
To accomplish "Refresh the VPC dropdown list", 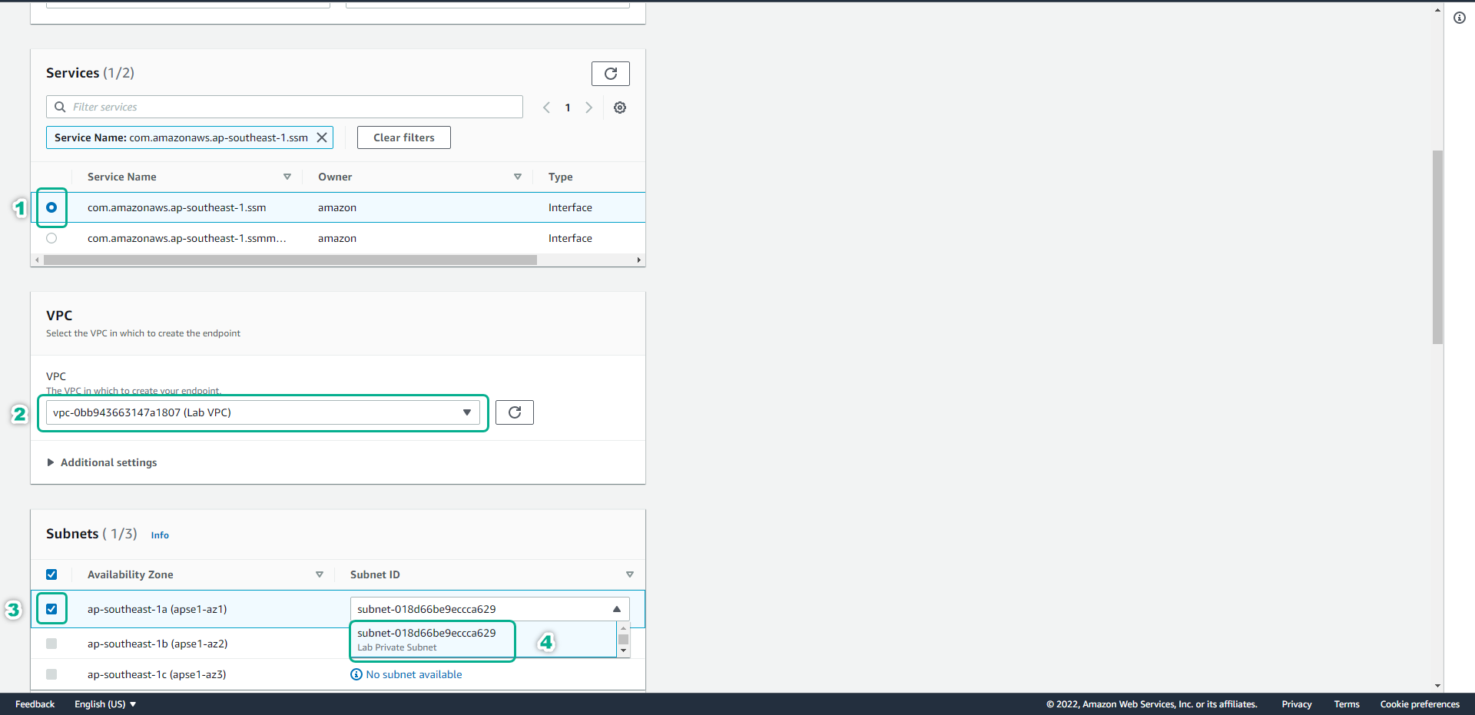I will [514, 412].
